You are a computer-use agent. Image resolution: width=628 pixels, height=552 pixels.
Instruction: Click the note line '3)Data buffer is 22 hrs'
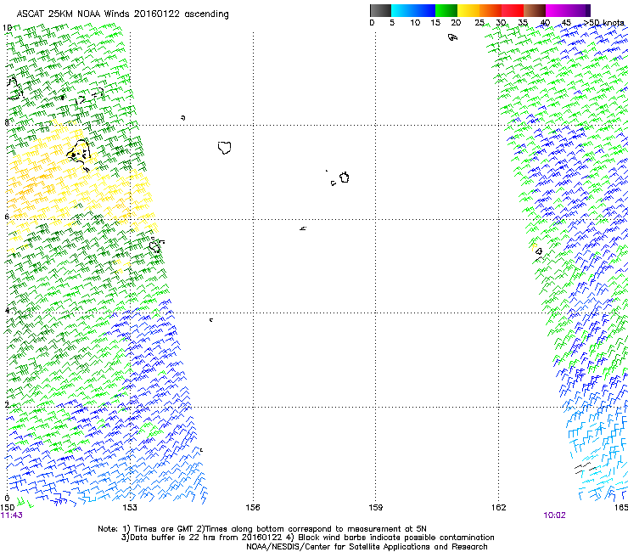307,538
